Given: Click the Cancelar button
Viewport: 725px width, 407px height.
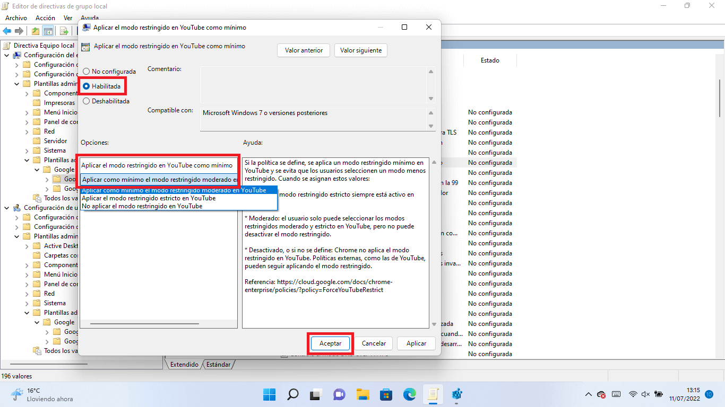Looking at the screenshot, I should pos(374,343).
